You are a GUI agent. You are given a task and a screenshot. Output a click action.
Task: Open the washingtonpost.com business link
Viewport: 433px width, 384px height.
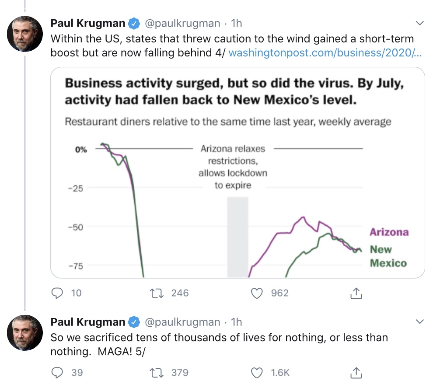click(325, 53)
